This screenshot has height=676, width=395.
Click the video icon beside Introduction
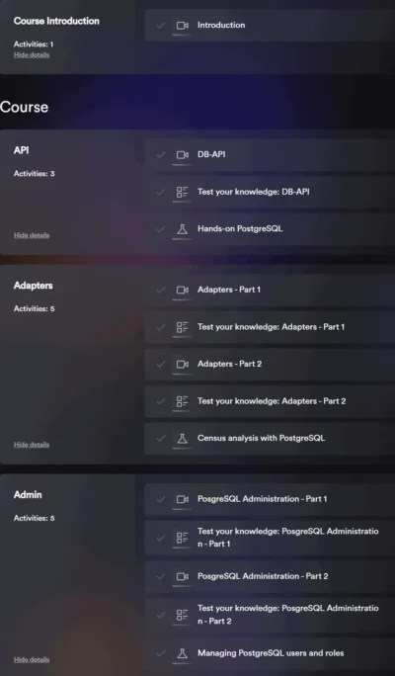point(183,26)
